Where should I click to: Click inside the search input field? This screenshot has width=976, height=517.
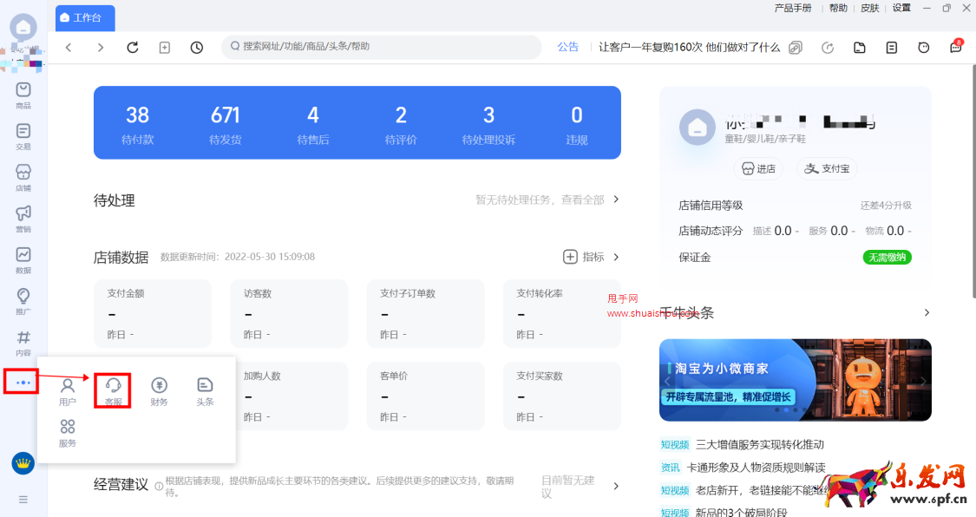(x=382, y=48)
